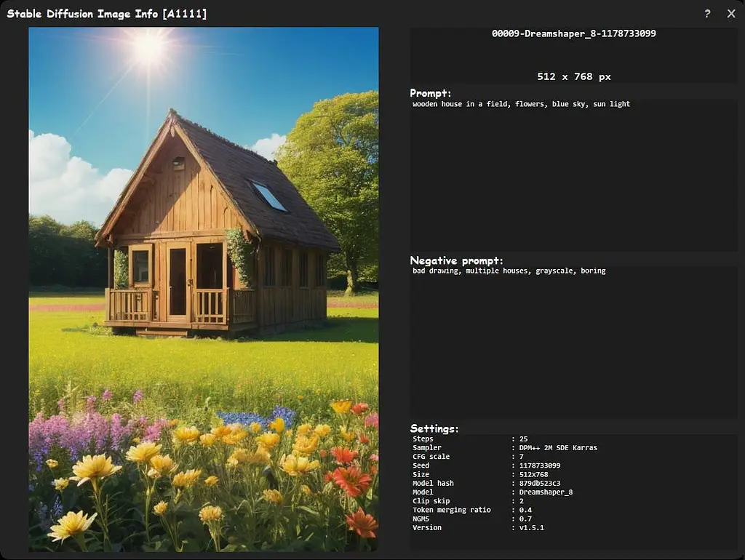Click the Negative prompt heading
This screenshot has width=745, height=560.
(456, 260)
